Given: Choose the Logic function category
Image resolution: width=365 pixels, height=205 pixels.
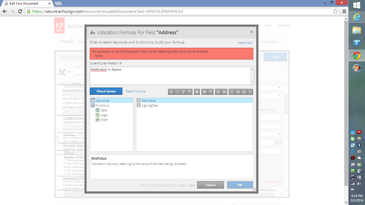Looking at the screenshot, I should click(104, 115).
